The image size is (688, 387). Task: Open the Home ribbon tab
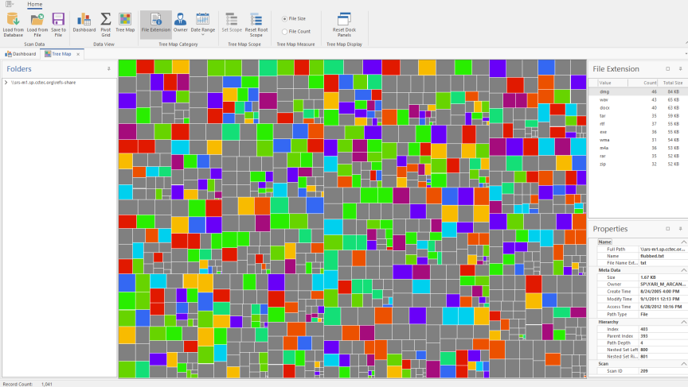(x=35, y=4)
